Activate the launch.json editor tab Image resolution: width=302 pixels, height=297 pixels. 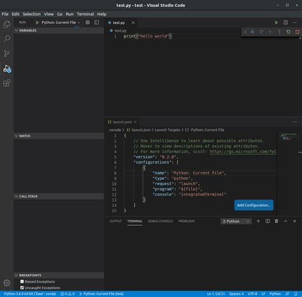(122, 122)
